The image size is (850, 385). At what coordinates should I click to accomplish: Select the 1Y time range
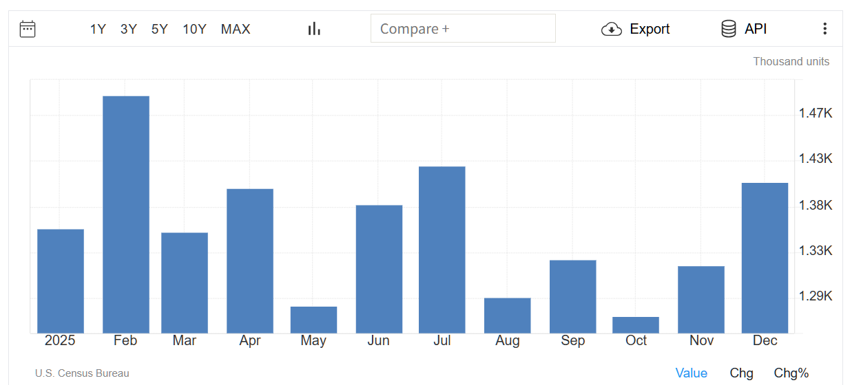[x=98, y=29]
